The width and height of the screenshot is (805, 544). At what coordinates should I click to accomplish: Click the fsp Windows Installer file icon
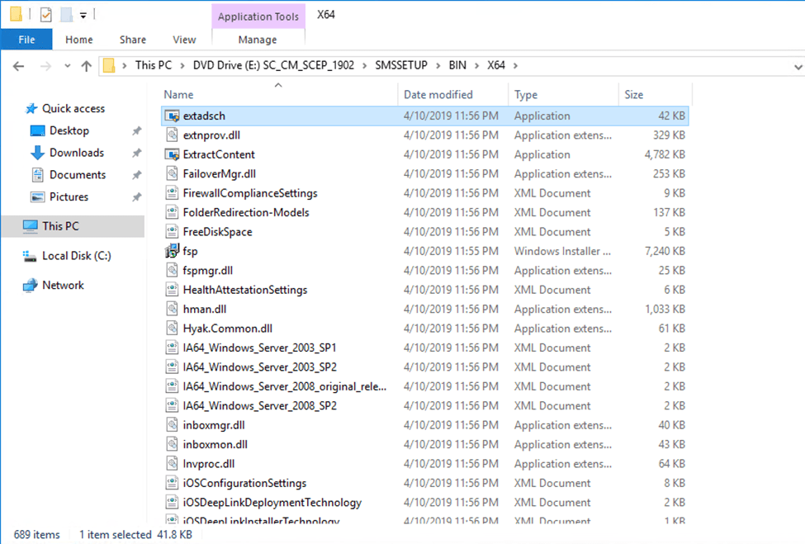(x=172, y=251)
